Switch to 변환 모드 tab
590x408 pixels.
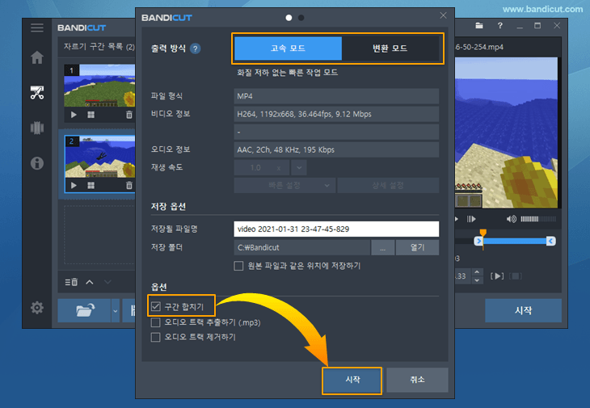[390, 48]
